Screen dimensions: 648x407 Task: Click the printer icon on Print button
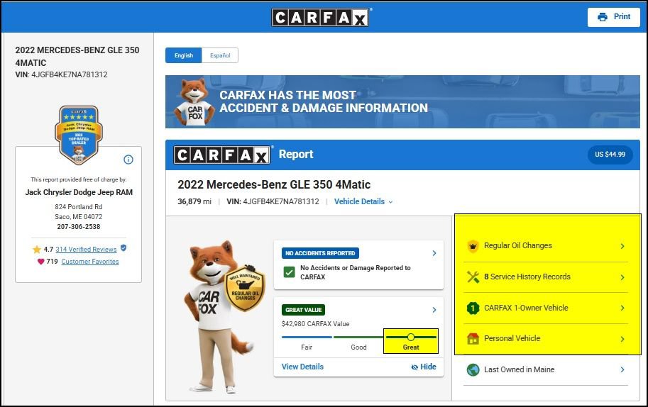click(x=602, y=17)
